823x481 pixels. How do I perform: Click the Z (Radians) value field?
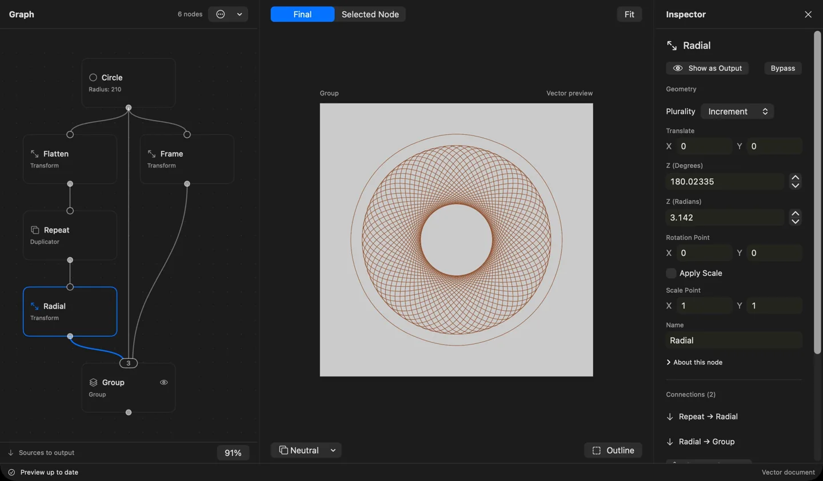click(725, 218)
